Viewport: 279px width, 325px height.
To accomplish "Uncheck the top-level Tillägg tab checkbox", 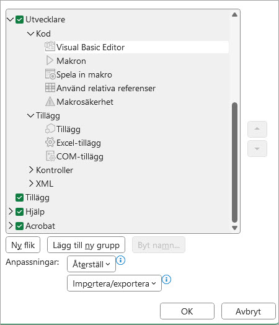I will (19, 197).
